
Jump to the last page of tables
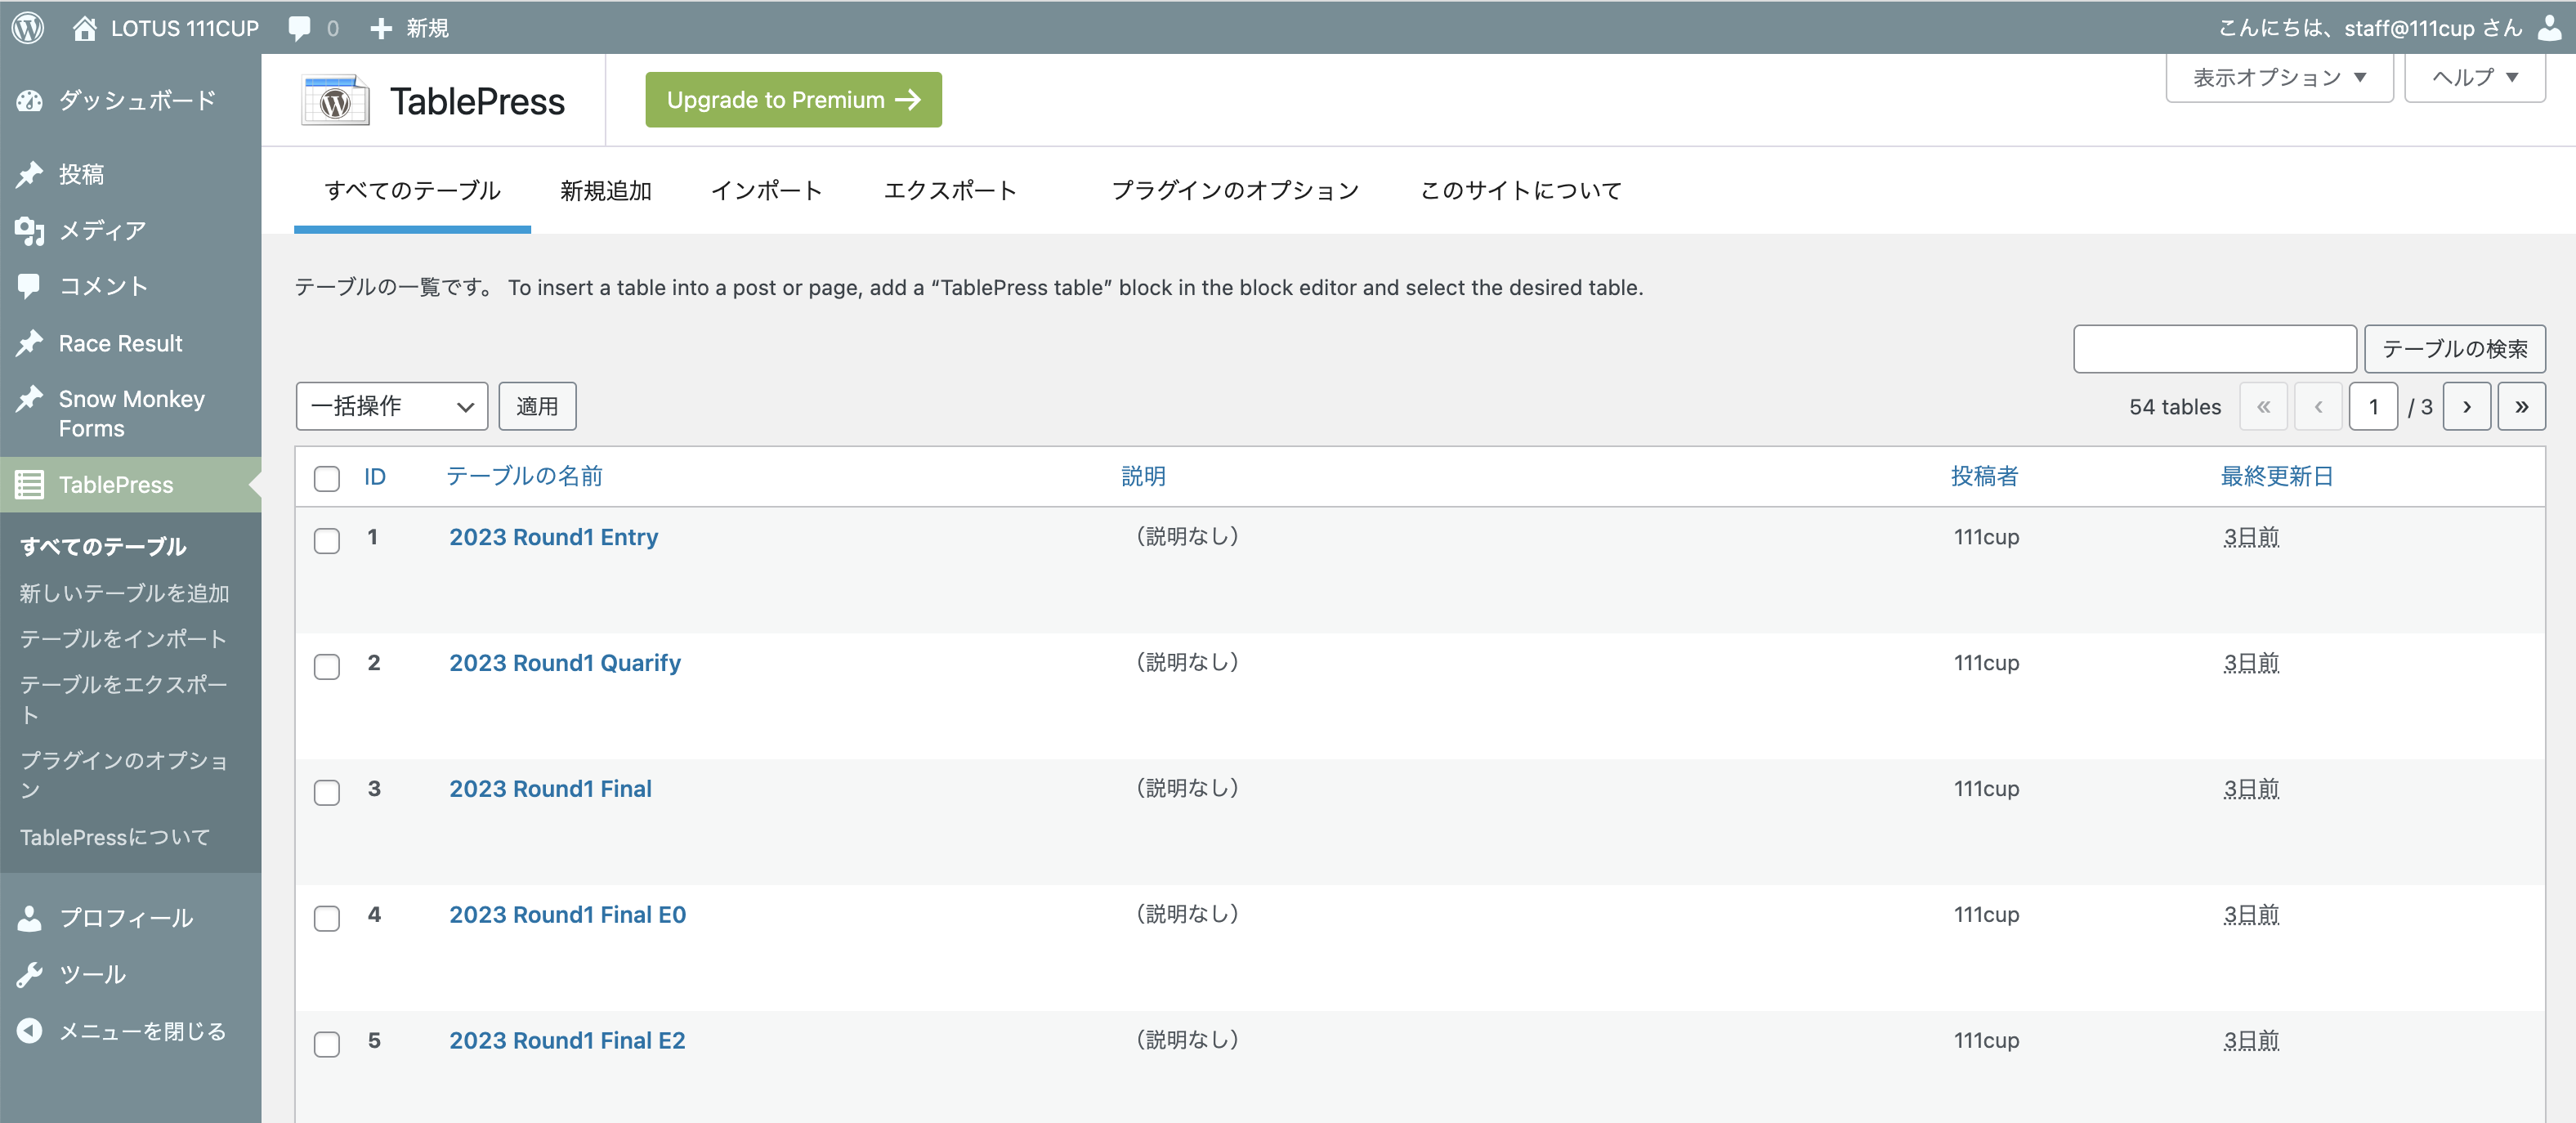[x=2521, y=406]
